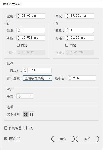Decrease 列 数量 with down arrow

(67, 31)
